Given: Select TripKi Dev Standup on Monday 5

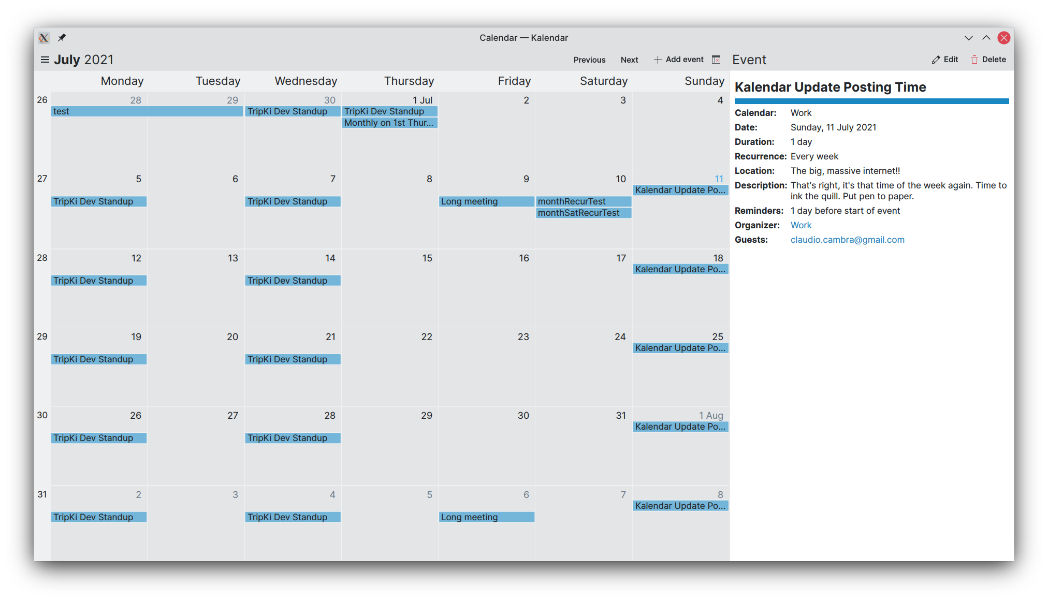Looking at the screenshot, I should tap(99, 201).
